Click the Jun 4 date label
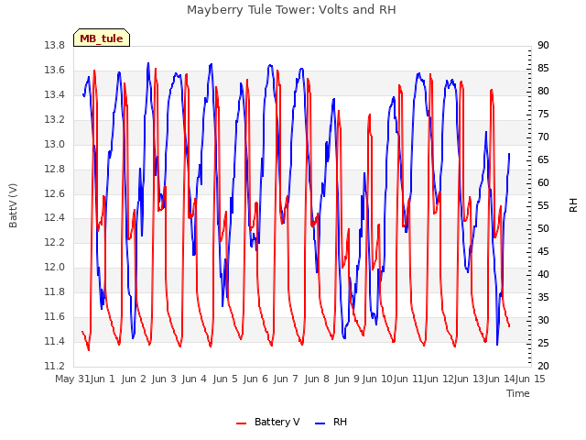The image size is (586, 440). coord(194,379)
